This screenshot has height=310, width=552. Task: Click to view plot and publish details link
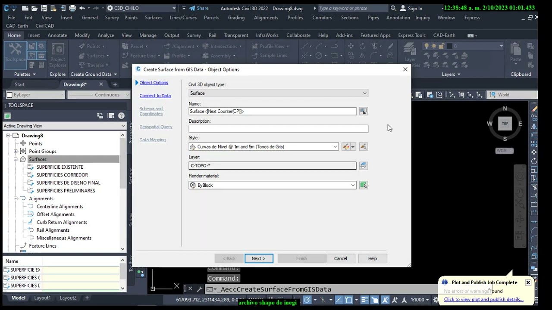[x=484, y=300]
